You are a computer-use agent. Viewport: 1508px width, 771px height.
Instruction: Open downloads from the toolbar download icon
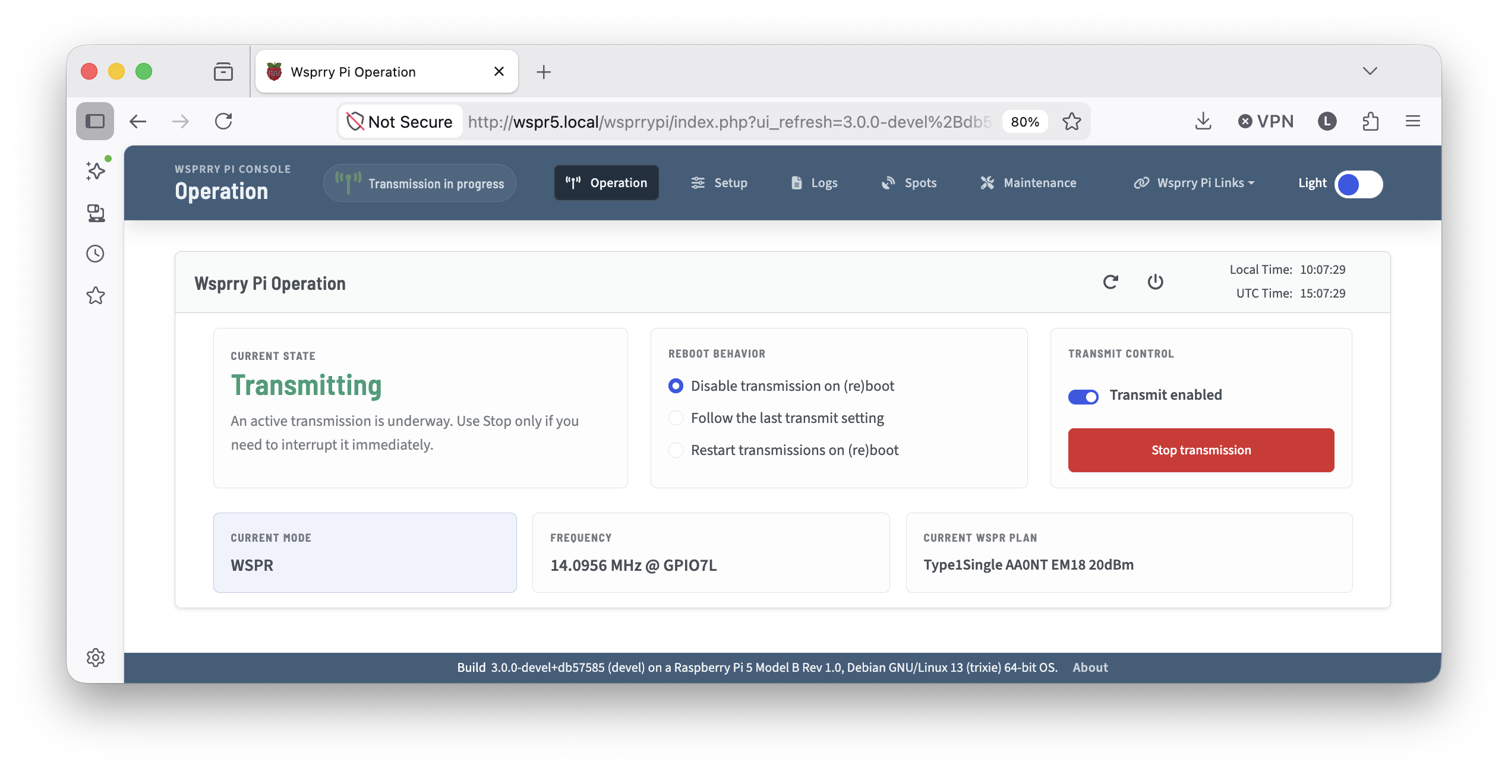[1203, 121]
